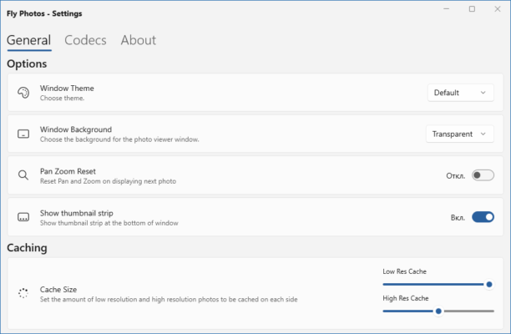Click the 'Window Theme' label
511x334 pixels.
point(67,89)
